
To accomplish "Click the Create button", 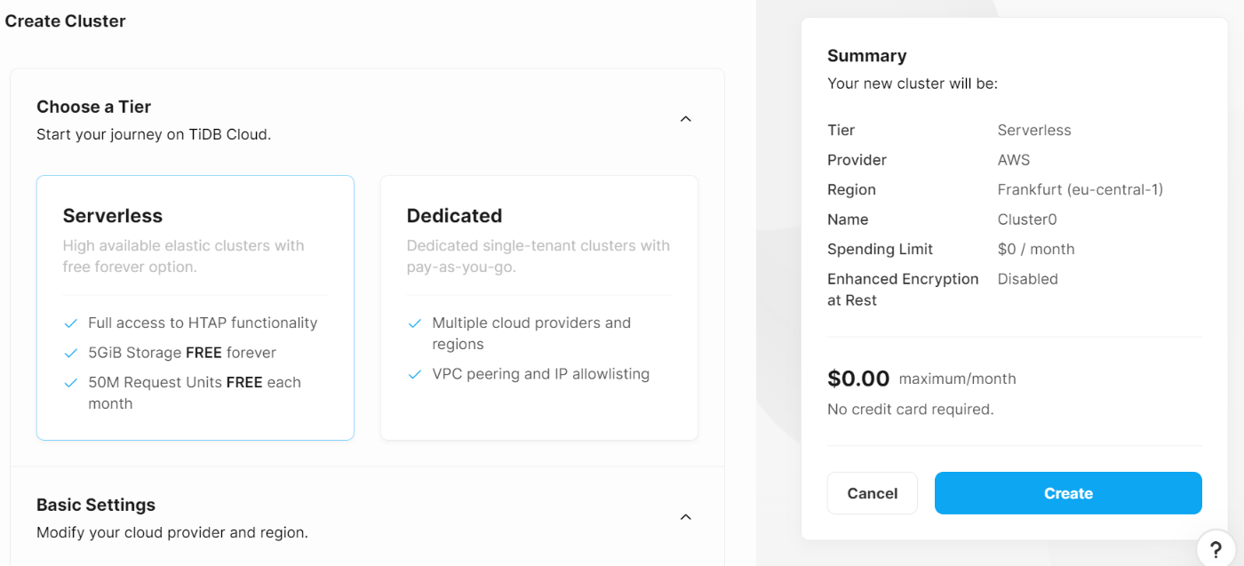I will 1068,493.
